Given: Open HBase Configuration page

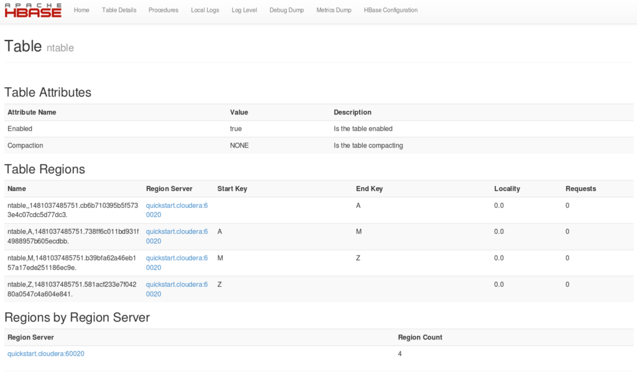Looking at the screenshot, I should click(x=391, y=10).
